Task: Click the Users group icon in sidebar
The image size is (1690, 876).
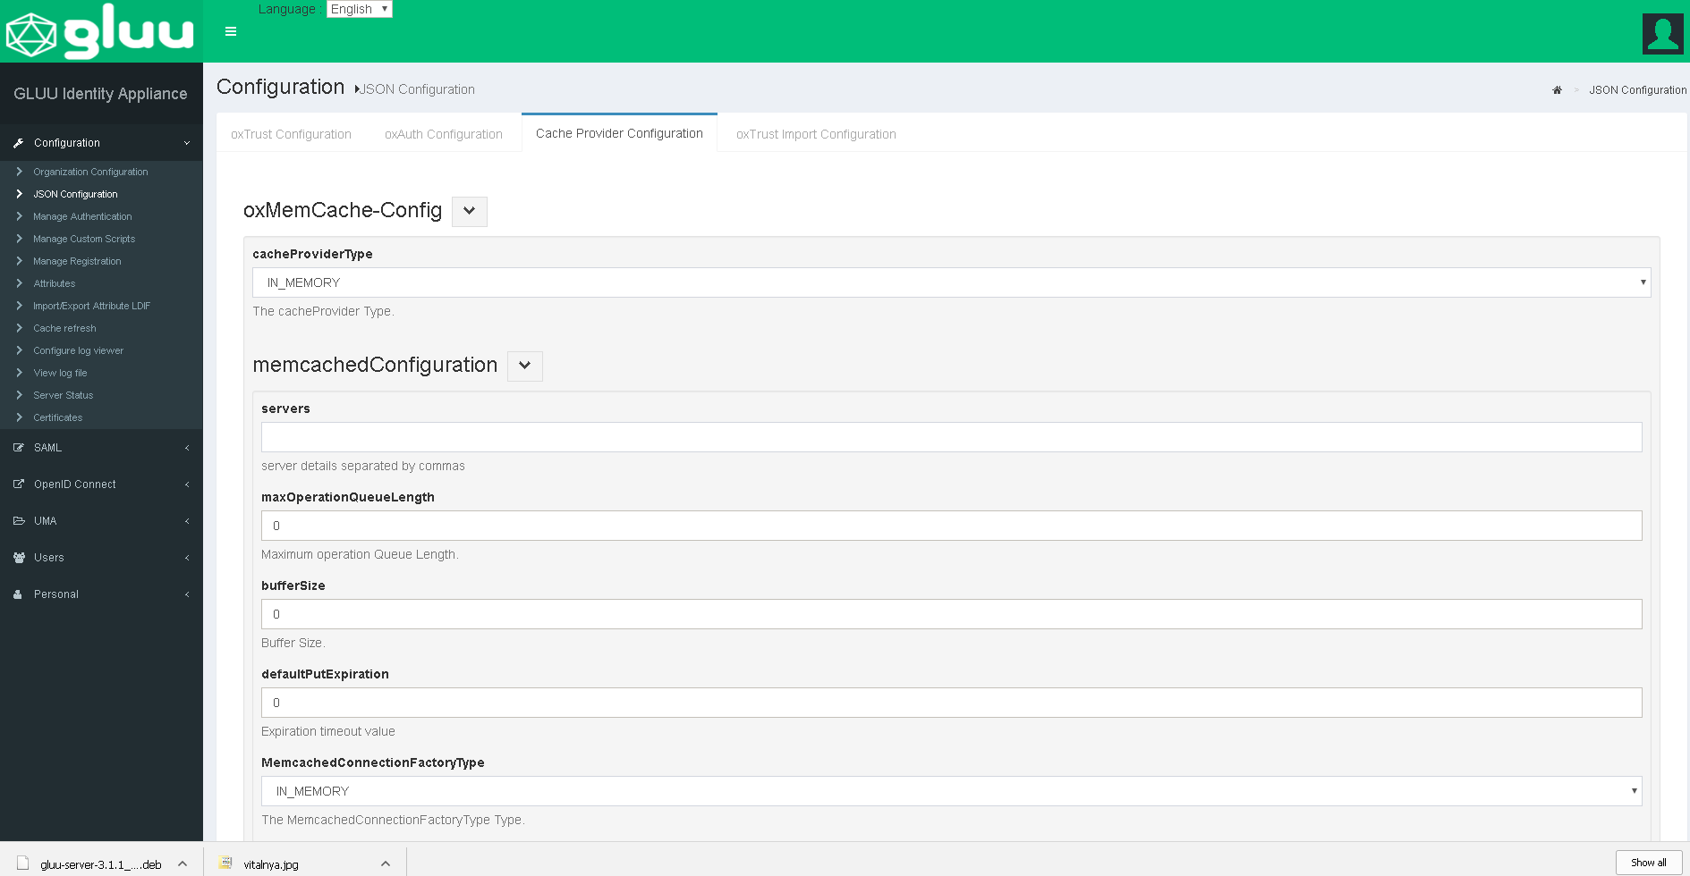Action: [19, 558]
